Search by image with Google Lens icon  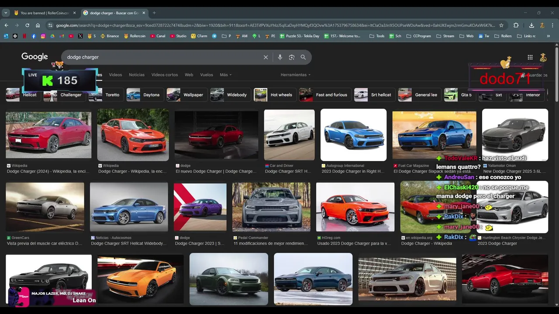click(292, 57)
